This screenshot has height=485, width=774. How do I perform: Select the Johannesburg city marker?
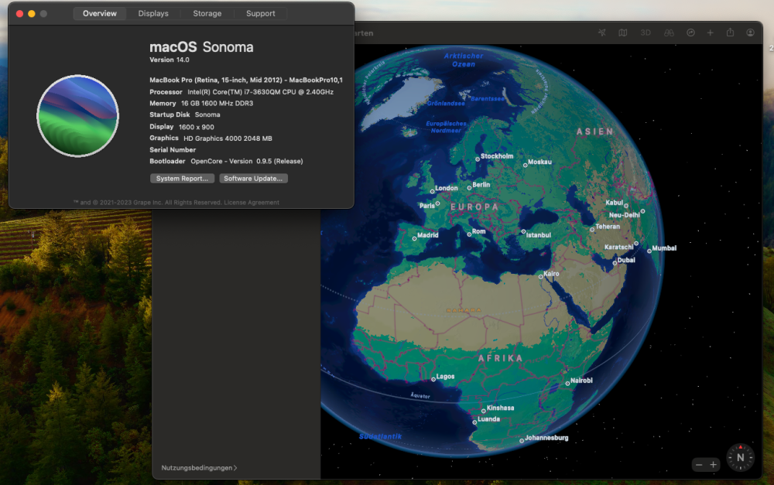522,441
